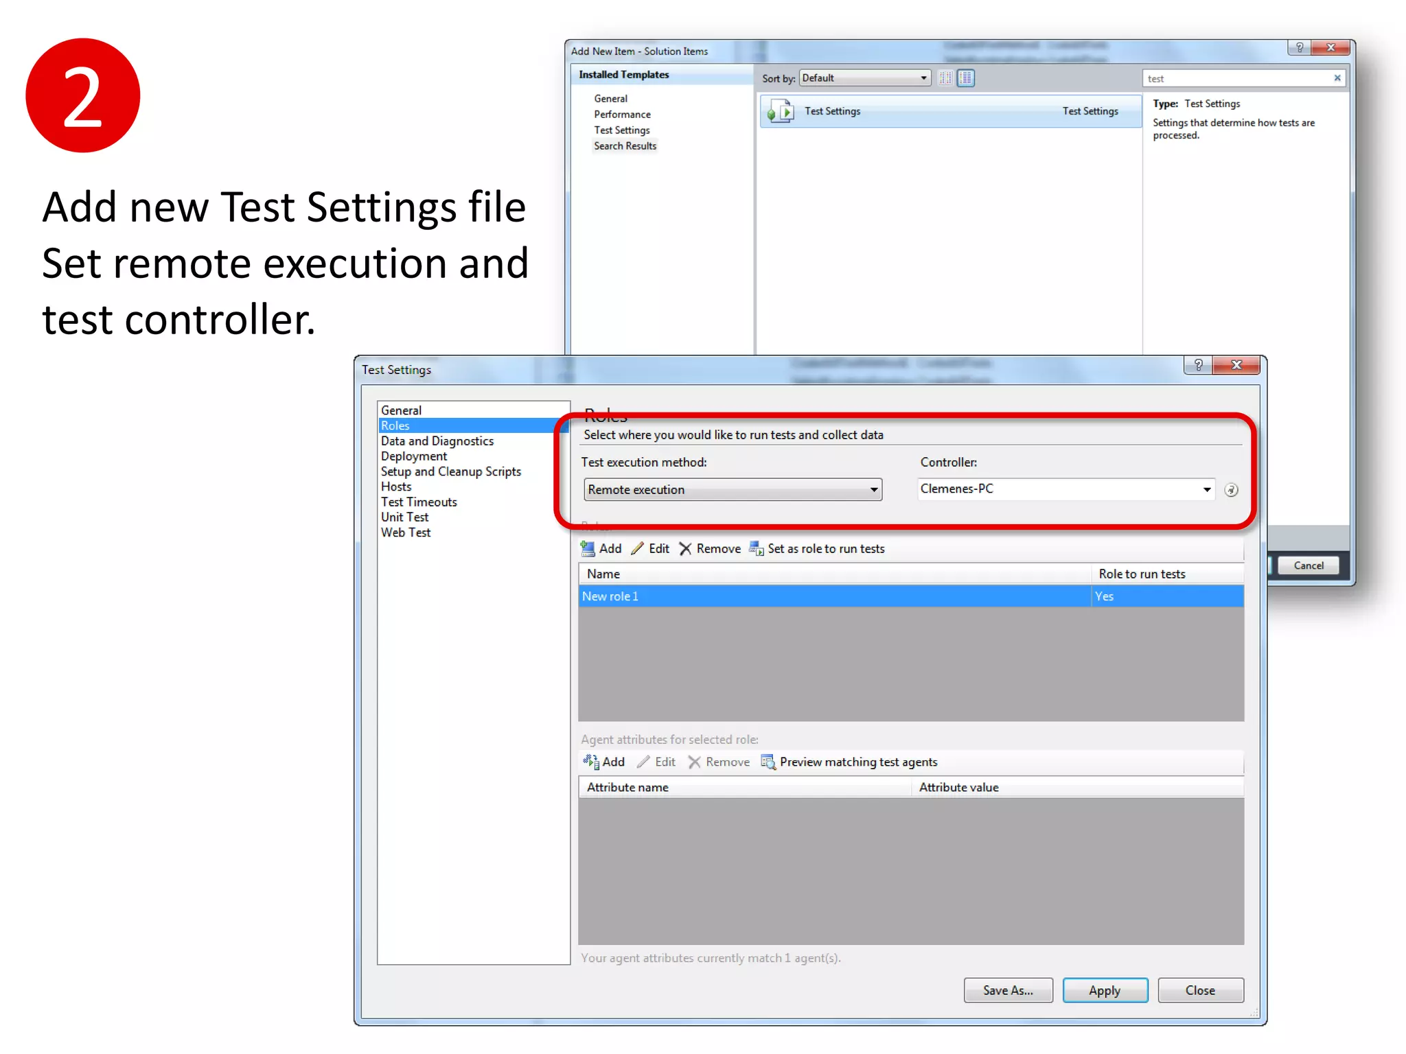Click the Name column header
This screenshot has height=1054, width=1406.
[x=834, y=574]
